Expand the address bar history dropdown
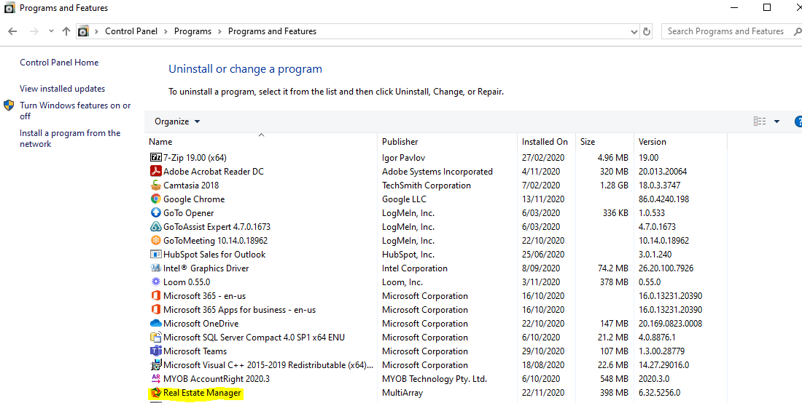 coord(634,31)
